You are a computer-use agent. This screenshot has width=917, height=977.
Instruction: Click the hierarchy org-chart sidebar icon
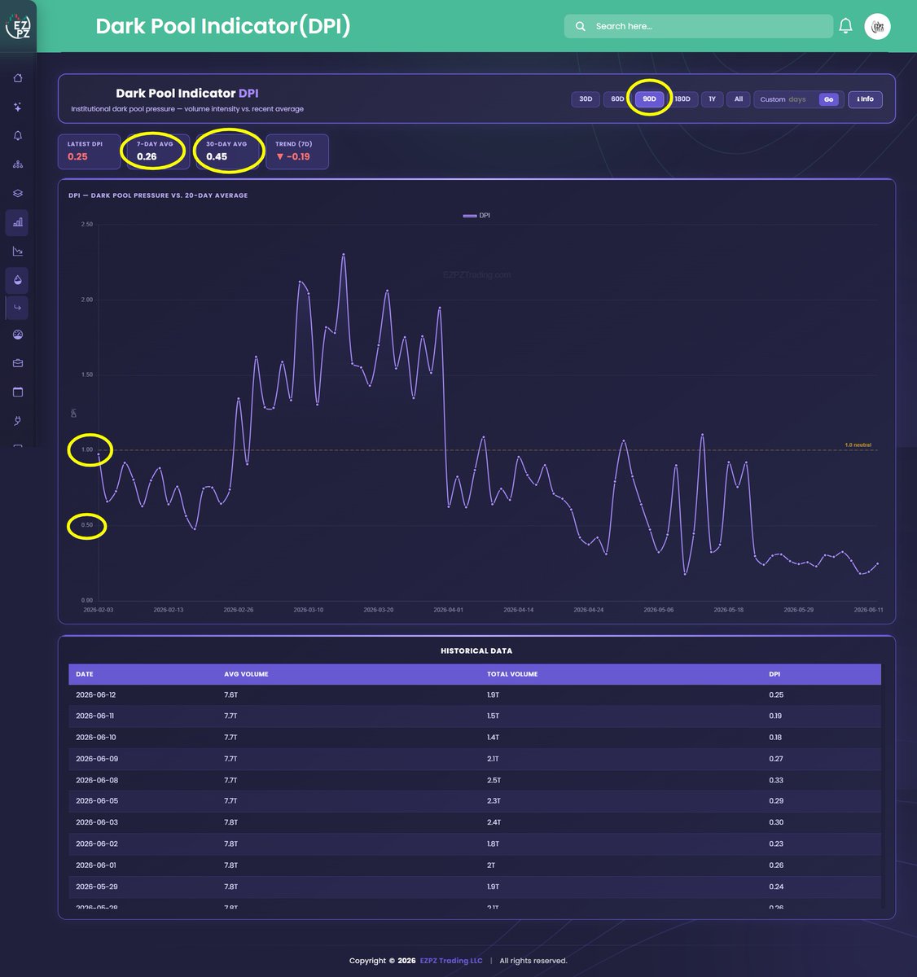[18, 164]
